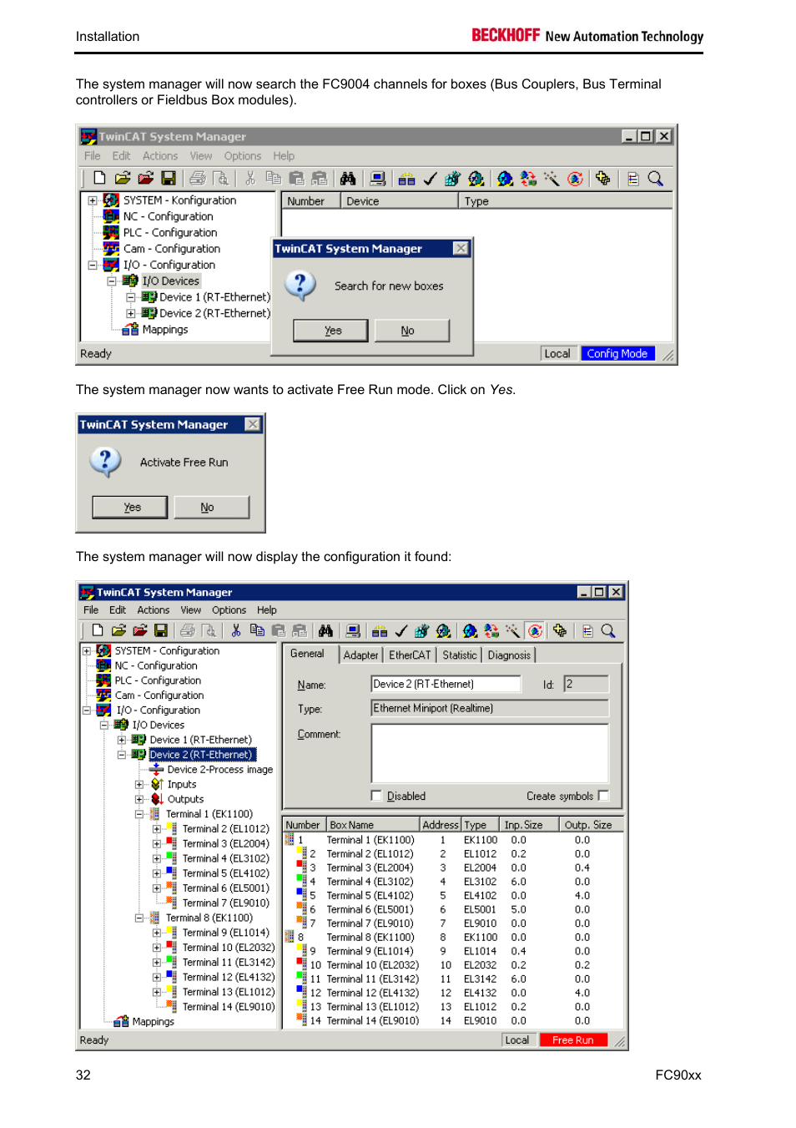The height and width of the screenshot is (1128, 796).
Task: Click Yes in Activate Free Run dialog
Action: point(130,507)
